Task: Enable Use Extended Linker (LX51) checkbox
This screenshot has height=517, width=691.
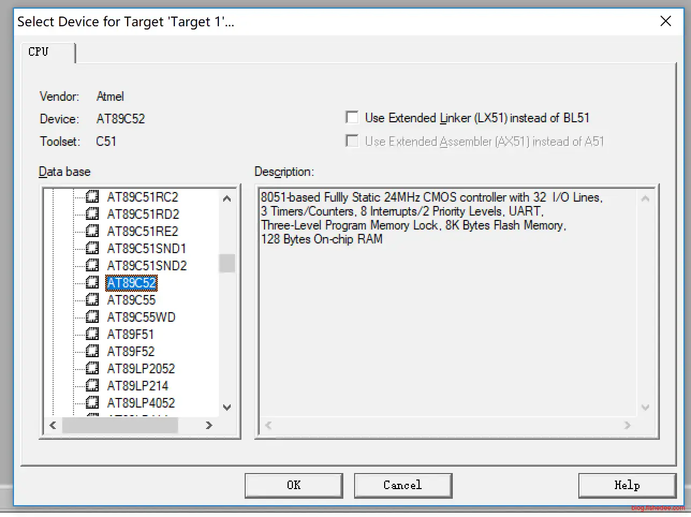Action: click(352, 117)
